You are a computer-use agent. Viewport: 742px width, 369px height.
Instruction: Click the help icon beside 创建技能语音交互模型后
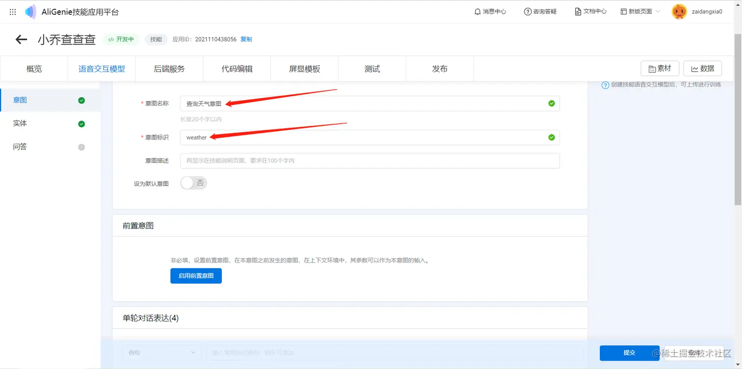[606, 85]
